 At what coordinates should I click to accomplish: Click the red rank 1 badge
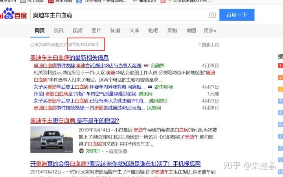coord(280,66)
